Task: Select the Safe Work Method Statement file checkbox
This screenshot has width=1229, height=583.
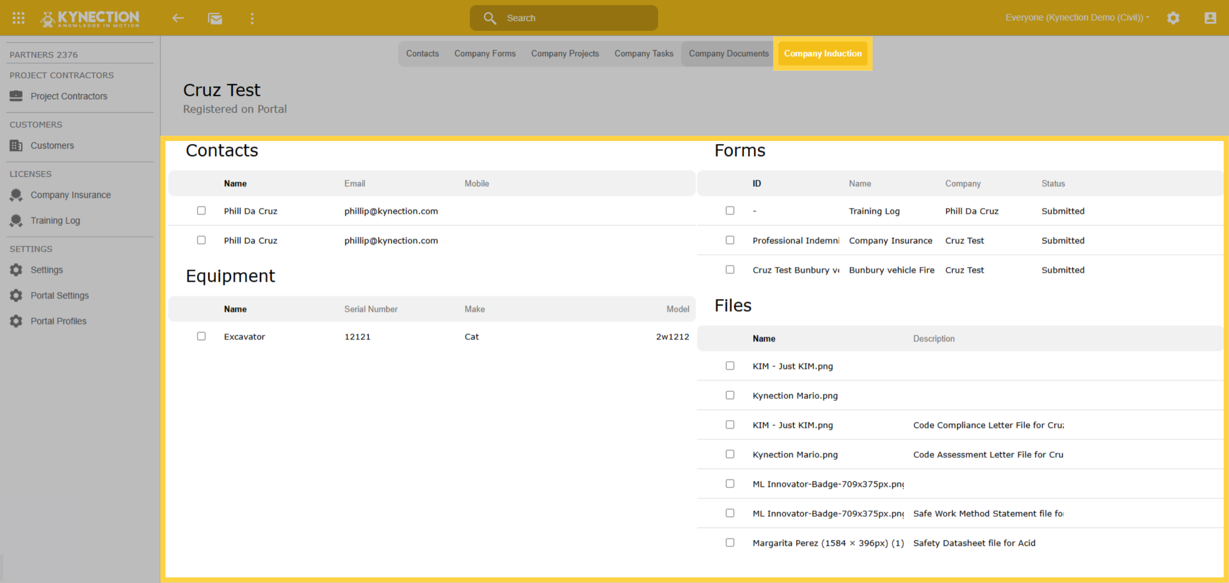Action: [730, 513]
